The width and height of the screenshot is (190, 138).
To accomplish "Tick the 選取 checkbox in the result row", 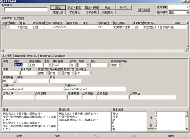I will pos(6,27).
